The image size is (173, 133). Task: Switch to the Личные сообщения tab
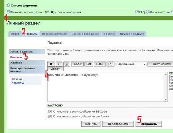click(x=86, y=34)
